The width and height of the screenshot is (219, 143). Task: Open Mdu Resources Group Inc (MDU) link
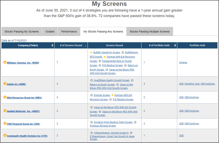pyautogui.click(x=24, y=98)
